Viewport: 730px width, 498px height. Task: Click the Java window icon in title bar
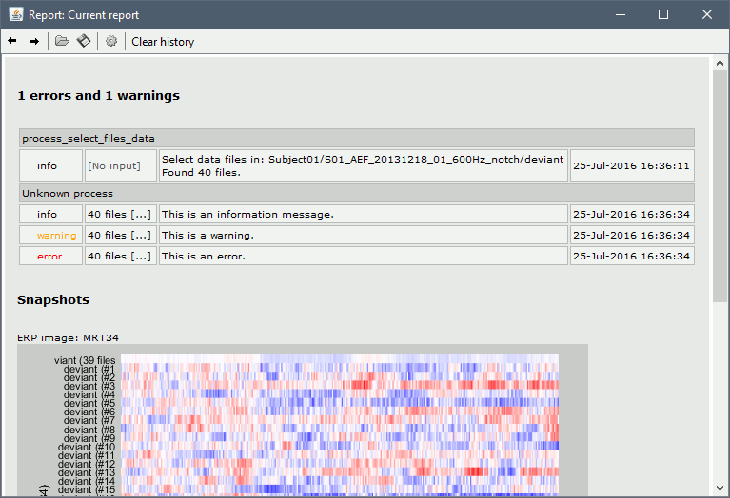[12, 14]
